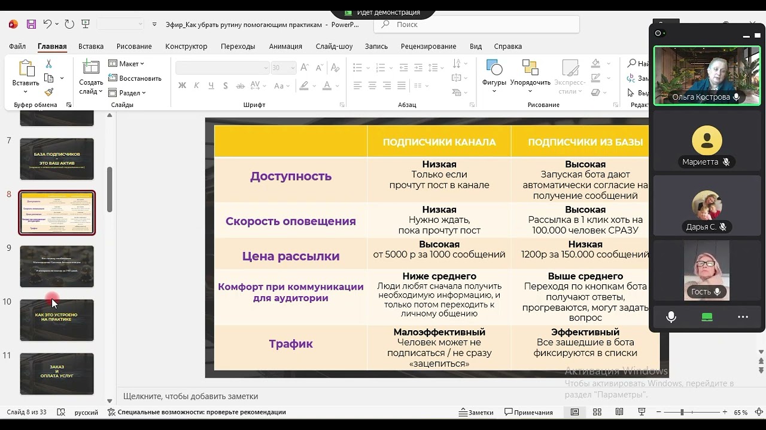Toggle italic К formatting
The width and height of the screenshot is (766, 430).
coord(196,85)
